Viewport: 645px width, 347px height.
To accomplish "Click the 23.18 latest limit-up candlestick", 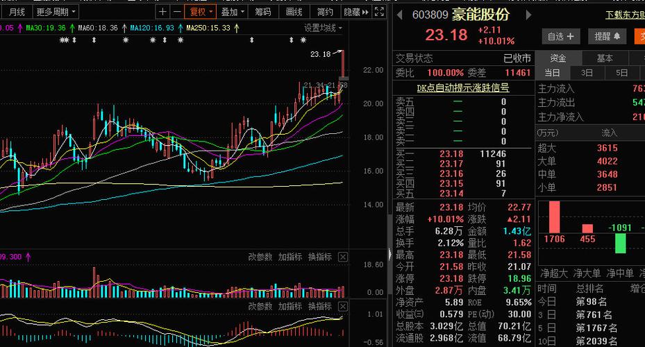I will click(342, 63).
